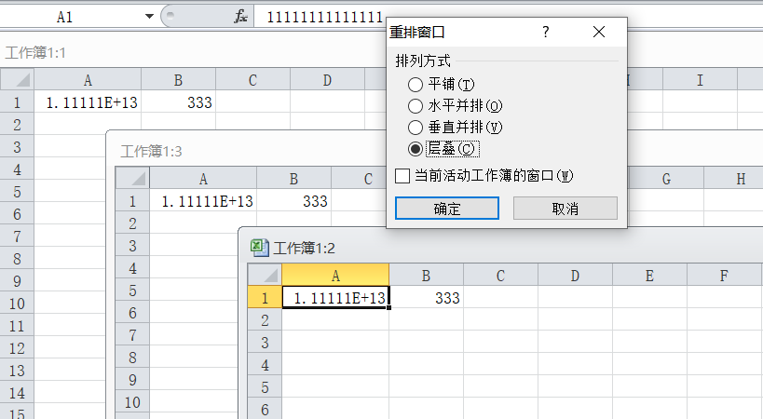Screen dimensions: 763x419
Task: Expand the Name Box dropdown arrow
Action: [150, 17]
